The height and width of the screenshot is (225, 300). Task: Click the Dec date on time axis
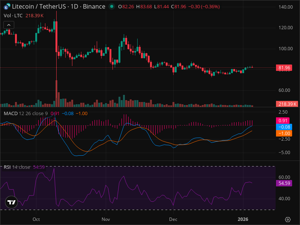click(x=173, y=219)
